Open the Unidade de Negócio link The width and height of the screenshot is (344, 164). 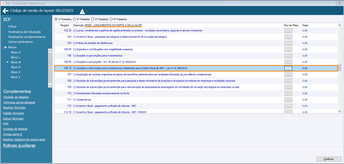click(x=16, y=97)
